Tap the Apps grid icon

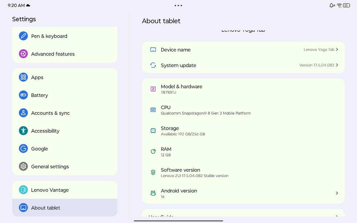coord(23,77)
